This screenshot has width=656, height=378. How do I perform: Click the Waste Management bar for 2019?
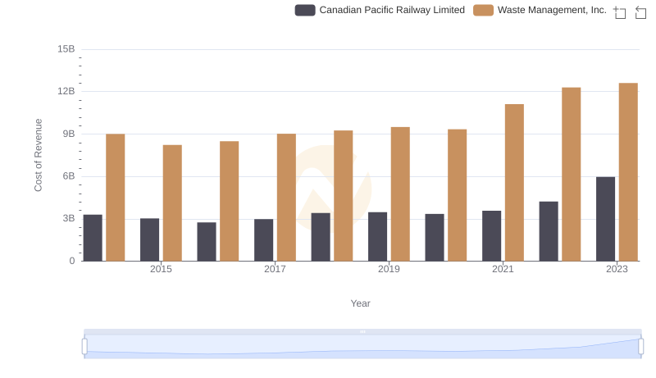click(x=400, y=194)
